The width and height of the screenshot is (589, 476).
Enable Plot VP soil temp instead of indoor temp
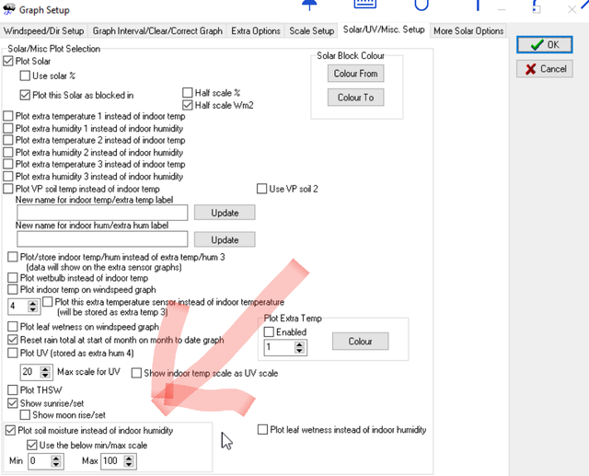pyautogui.click(x=8, y=189)
